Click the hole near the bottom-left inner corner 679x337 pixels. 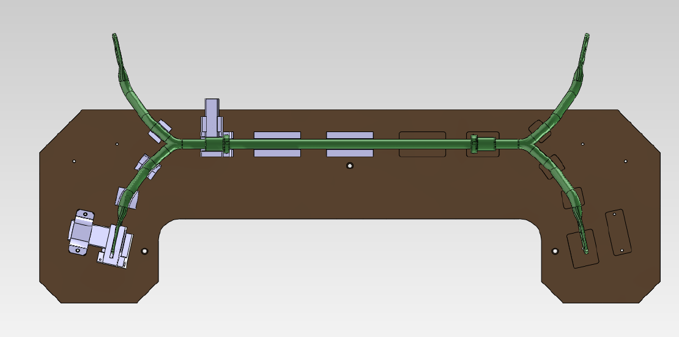point(145,251)
